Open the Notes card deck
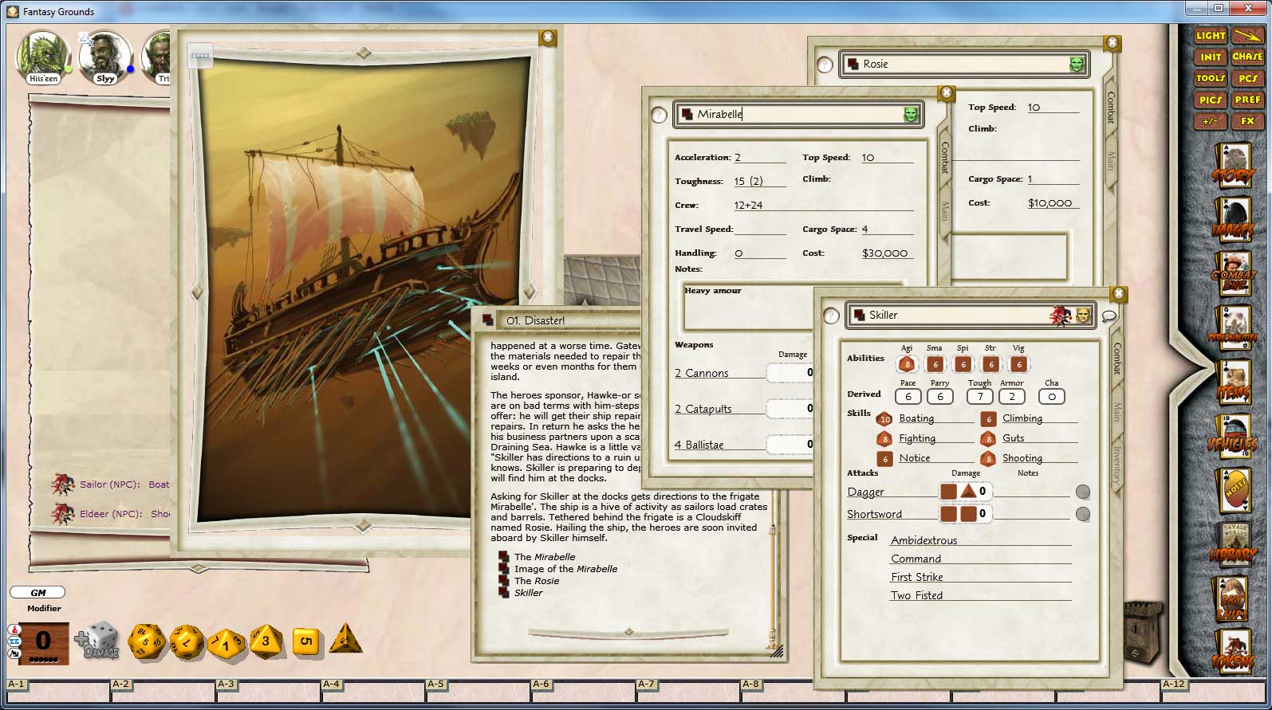This screenshot has height=710, width=1272. click(1233, 490)
